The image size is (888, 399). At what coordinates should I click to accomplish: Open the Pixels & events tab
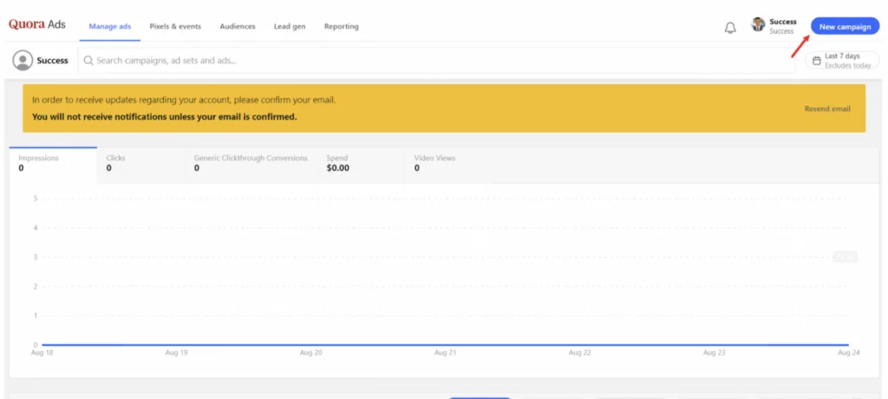(x=175, y=27)
